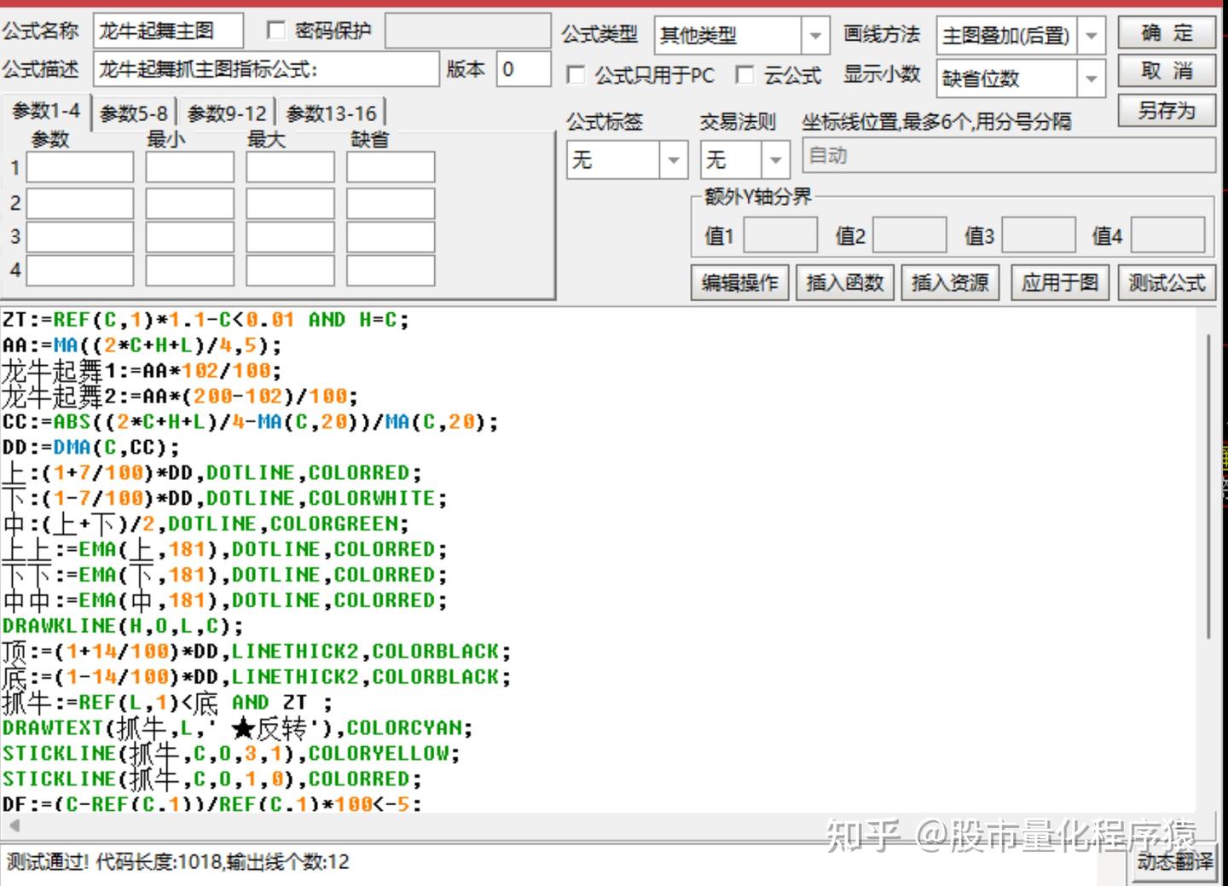Screen dimensions: 1228x886
Task: Click the 值1 input box
Action: [780, 235]
